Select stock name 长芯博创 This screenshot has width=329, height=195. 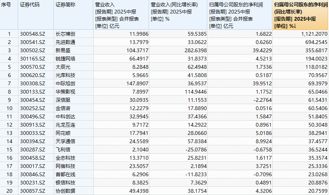click(65, 34)
